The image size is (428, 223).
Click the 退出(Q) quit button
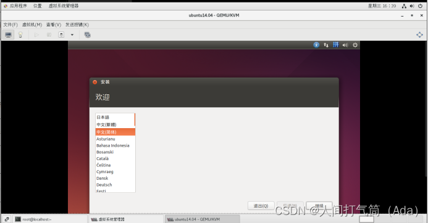261,206
